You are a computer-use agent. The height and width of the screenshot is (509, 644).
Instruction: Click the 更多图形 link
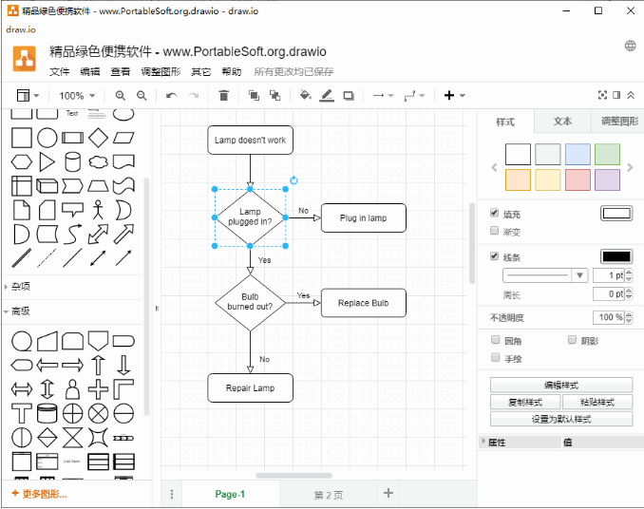(40, 494)
